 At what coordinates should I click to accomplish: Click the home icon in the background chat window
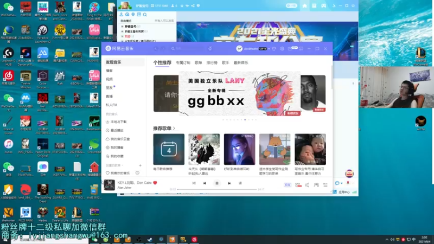(305, 6)
